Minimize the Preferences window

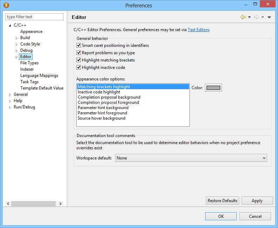click(245, 5)
